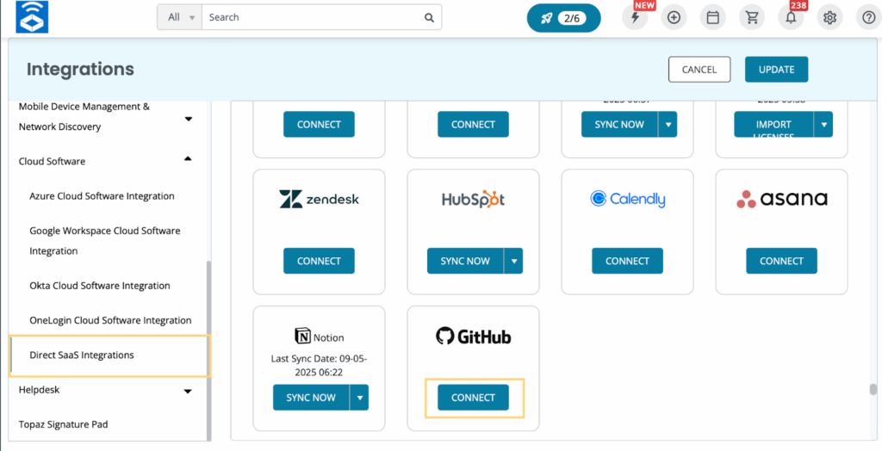Click the HubSpot logo
This screenshot has width=882, height=451.
473,199
